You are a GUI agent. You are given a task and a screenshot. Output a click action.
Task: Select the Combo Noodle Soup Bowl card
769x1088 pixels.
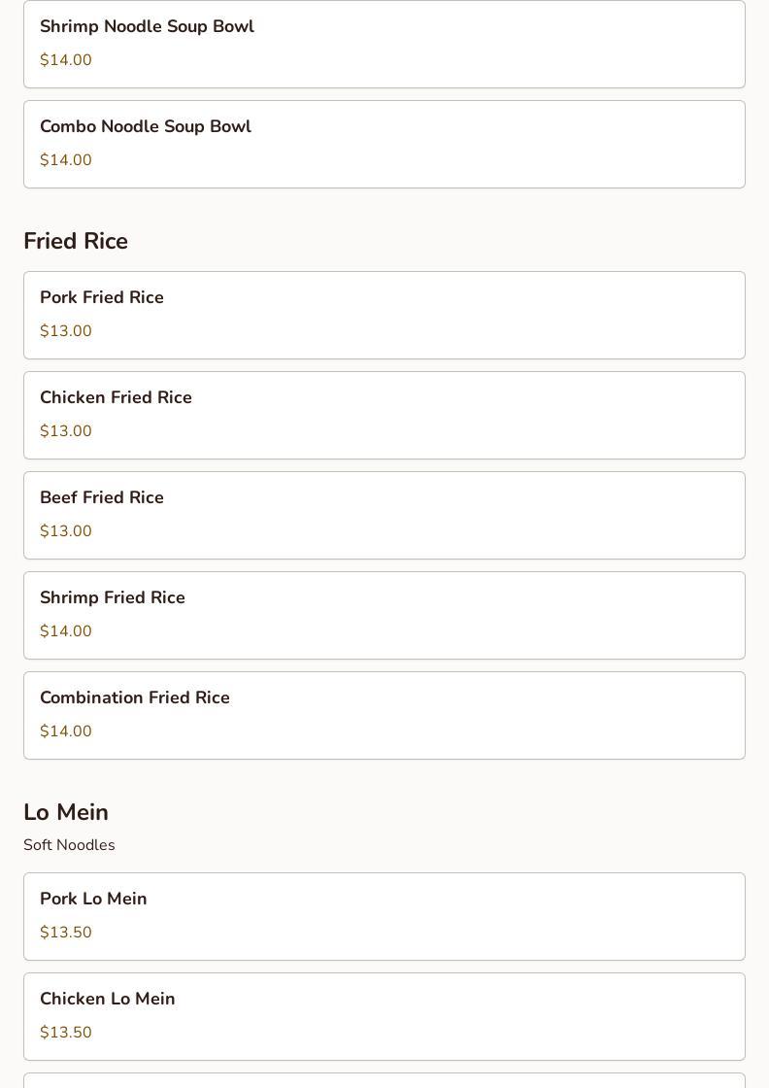[384, 144]
